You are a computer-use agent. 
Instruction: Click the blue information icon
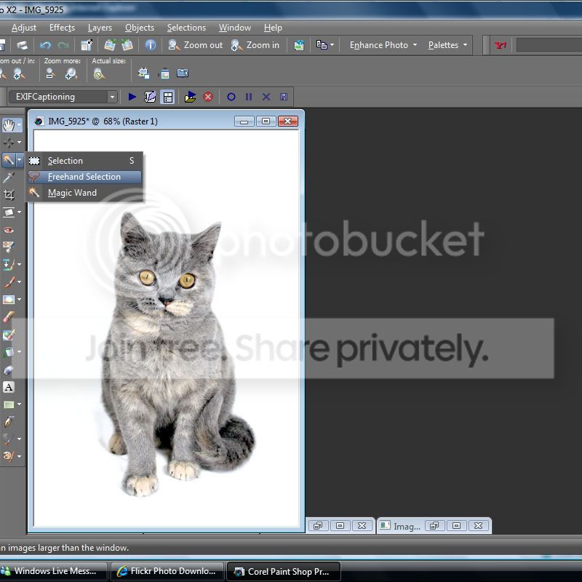(151, 45)
